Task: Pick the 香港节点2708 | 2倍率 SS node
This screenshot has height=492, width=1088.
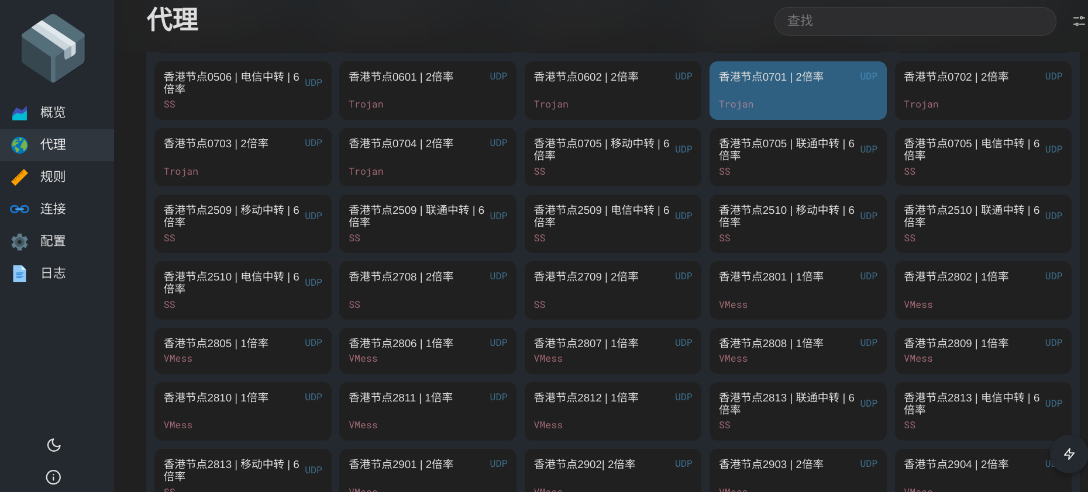Action: tap(427, 290)
